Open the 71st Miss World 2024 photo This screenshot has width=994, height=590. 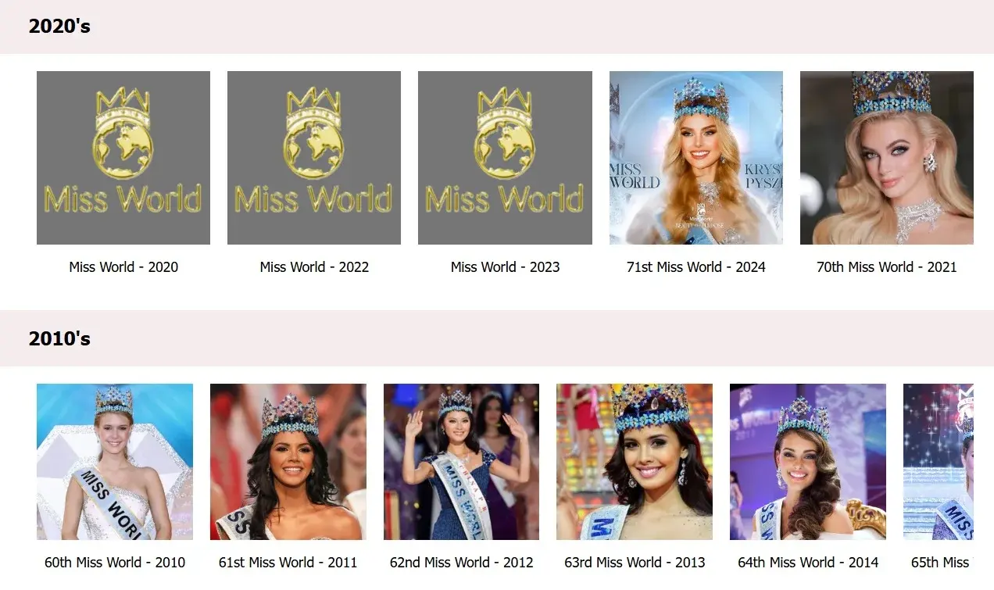(695, 158)
